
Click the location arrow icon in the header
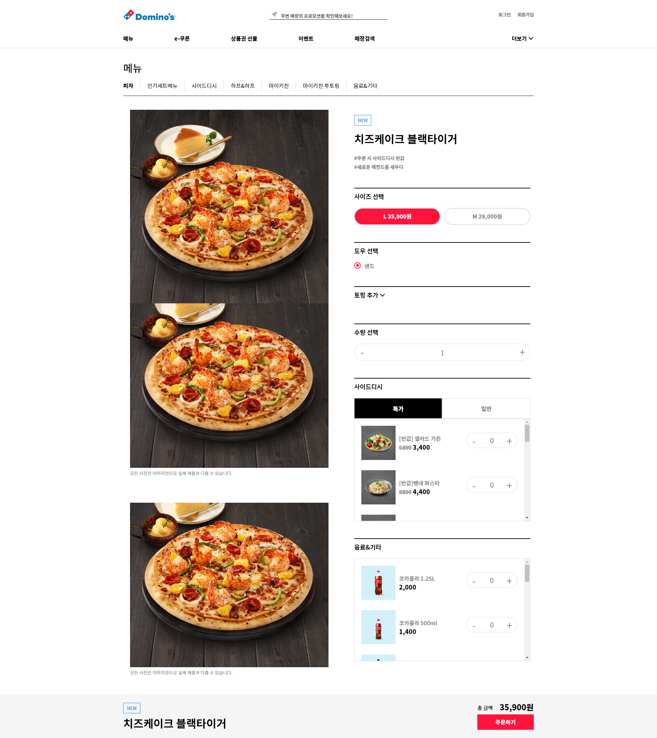click(x=274, y=14)
